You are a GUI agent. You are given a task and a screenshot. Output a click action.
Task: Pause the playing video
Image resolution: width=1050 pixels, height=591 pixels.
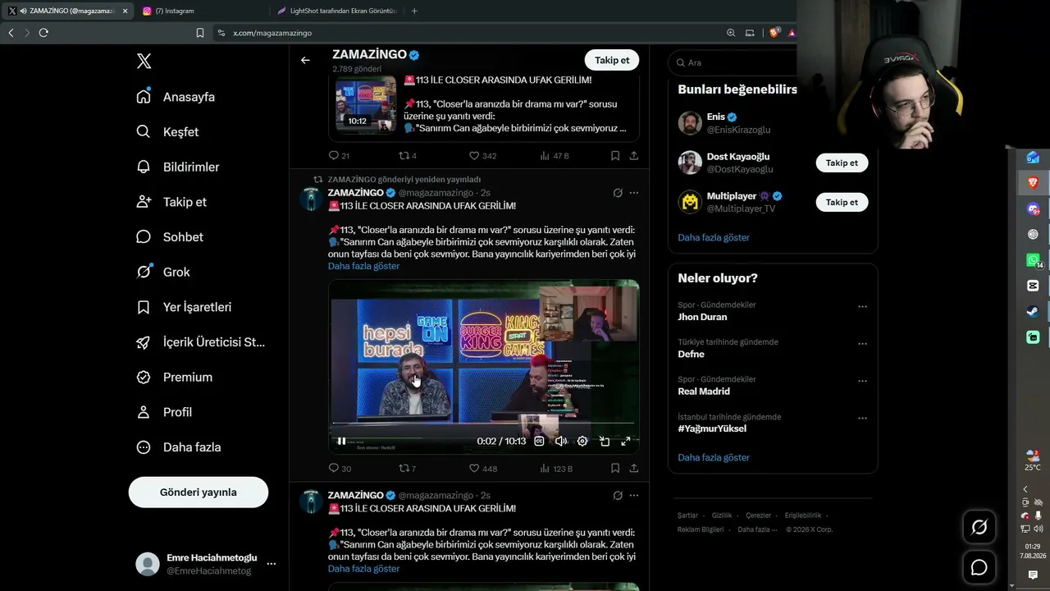tap(341, 441)
